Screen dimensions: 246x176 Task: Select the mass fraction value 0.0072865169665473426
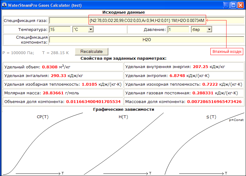(x=214, y=102)
